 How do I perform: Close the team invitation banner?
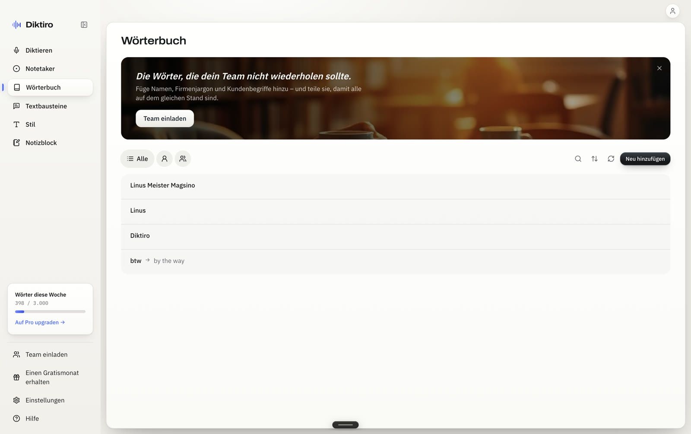point(659,68)
